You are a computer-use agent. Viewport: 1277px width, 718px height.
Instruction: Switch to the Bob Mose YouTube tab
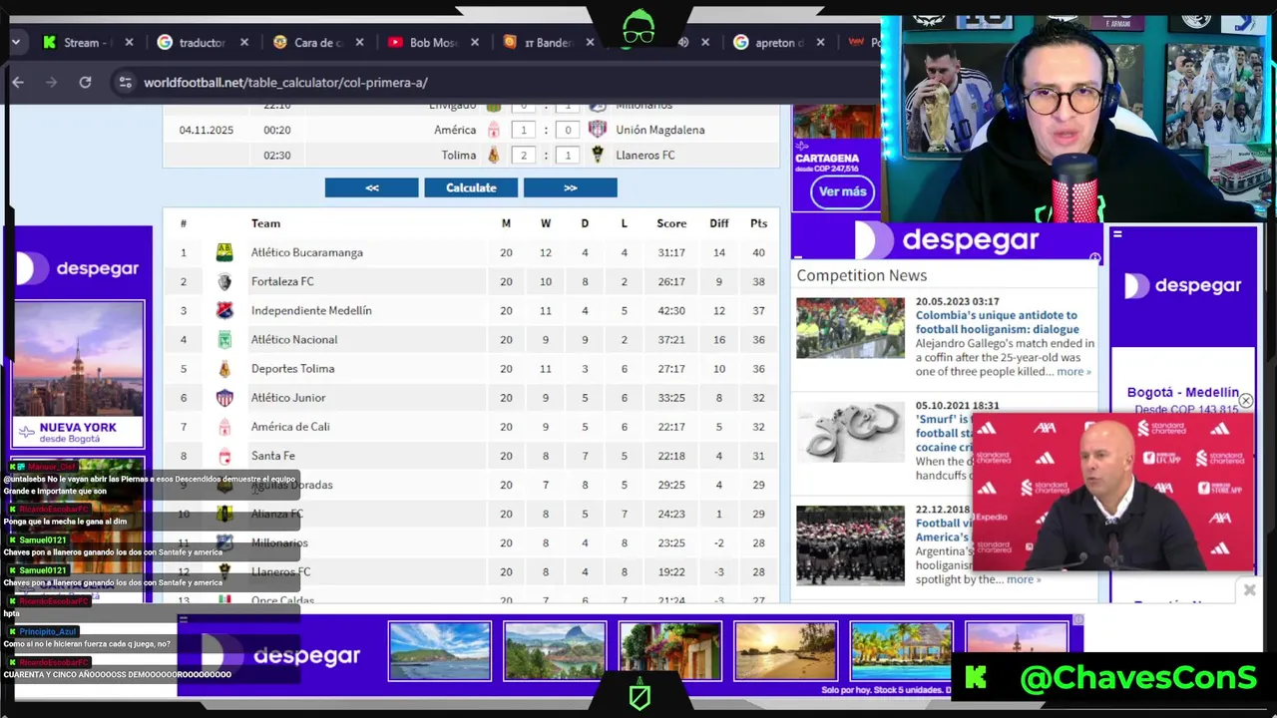[432, 43]
